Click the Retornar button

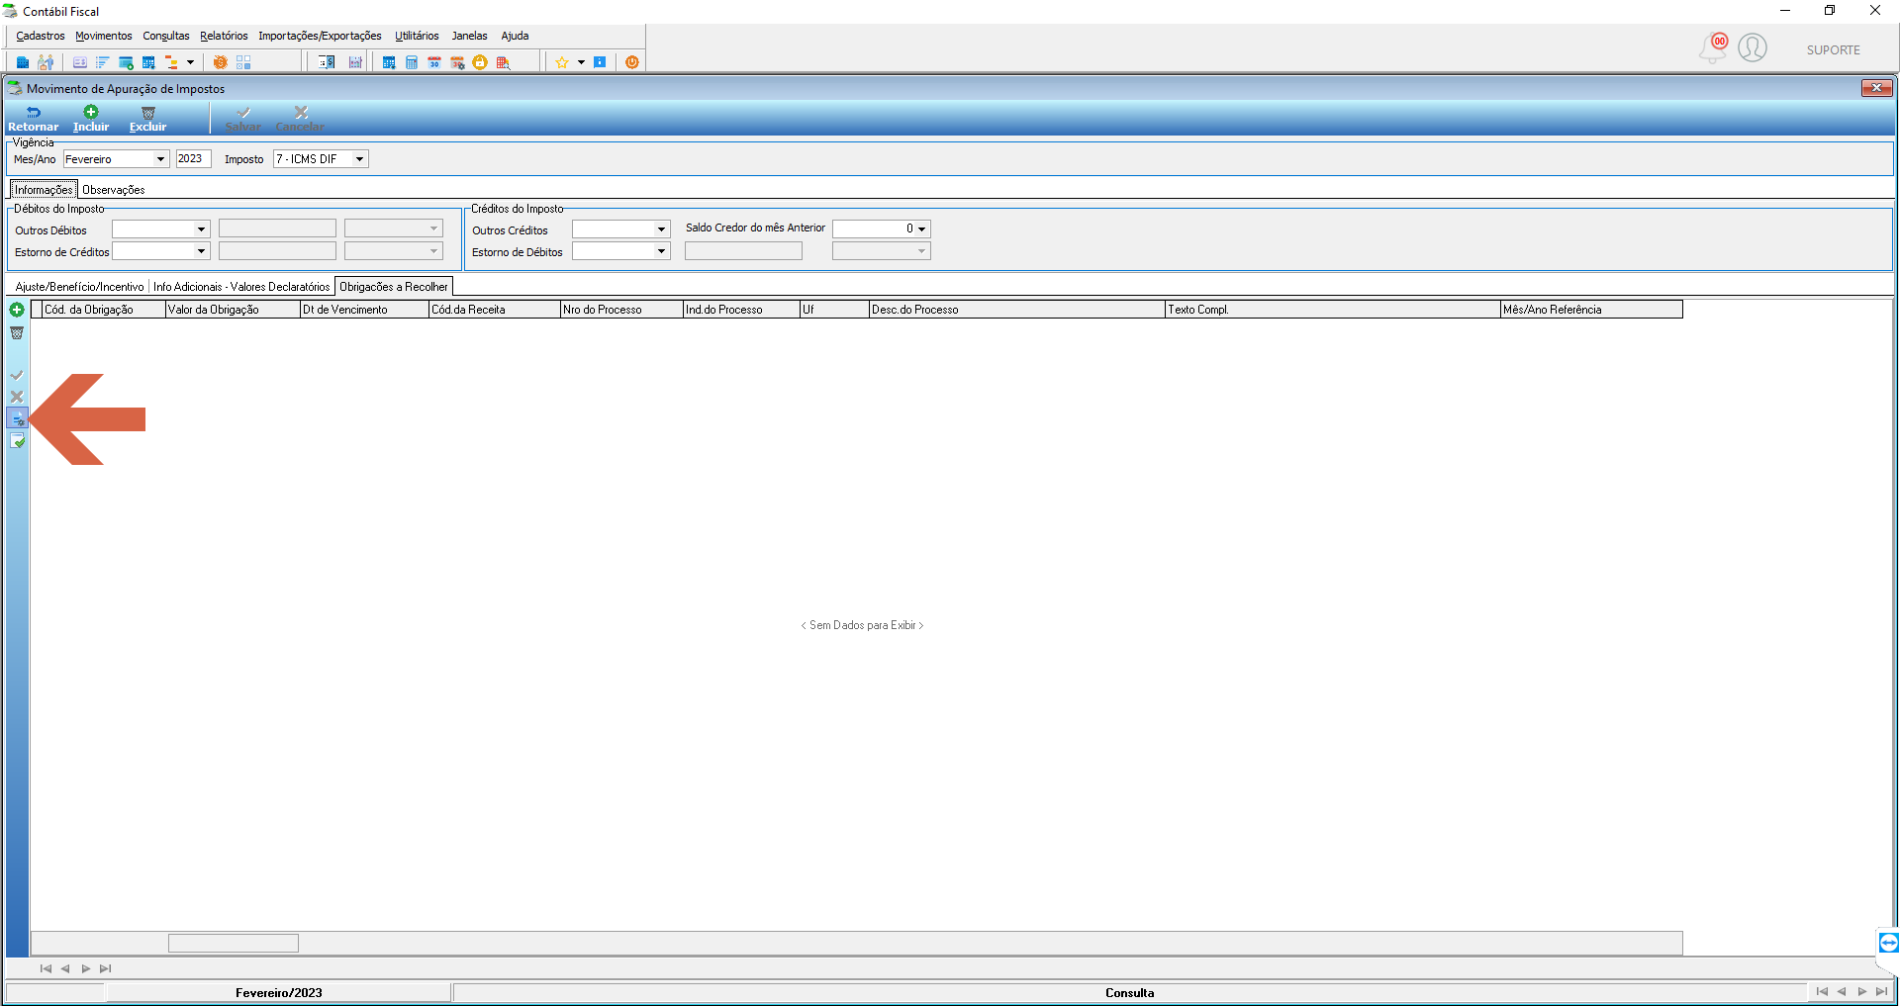pyautogui.click(x=33, y=119)
